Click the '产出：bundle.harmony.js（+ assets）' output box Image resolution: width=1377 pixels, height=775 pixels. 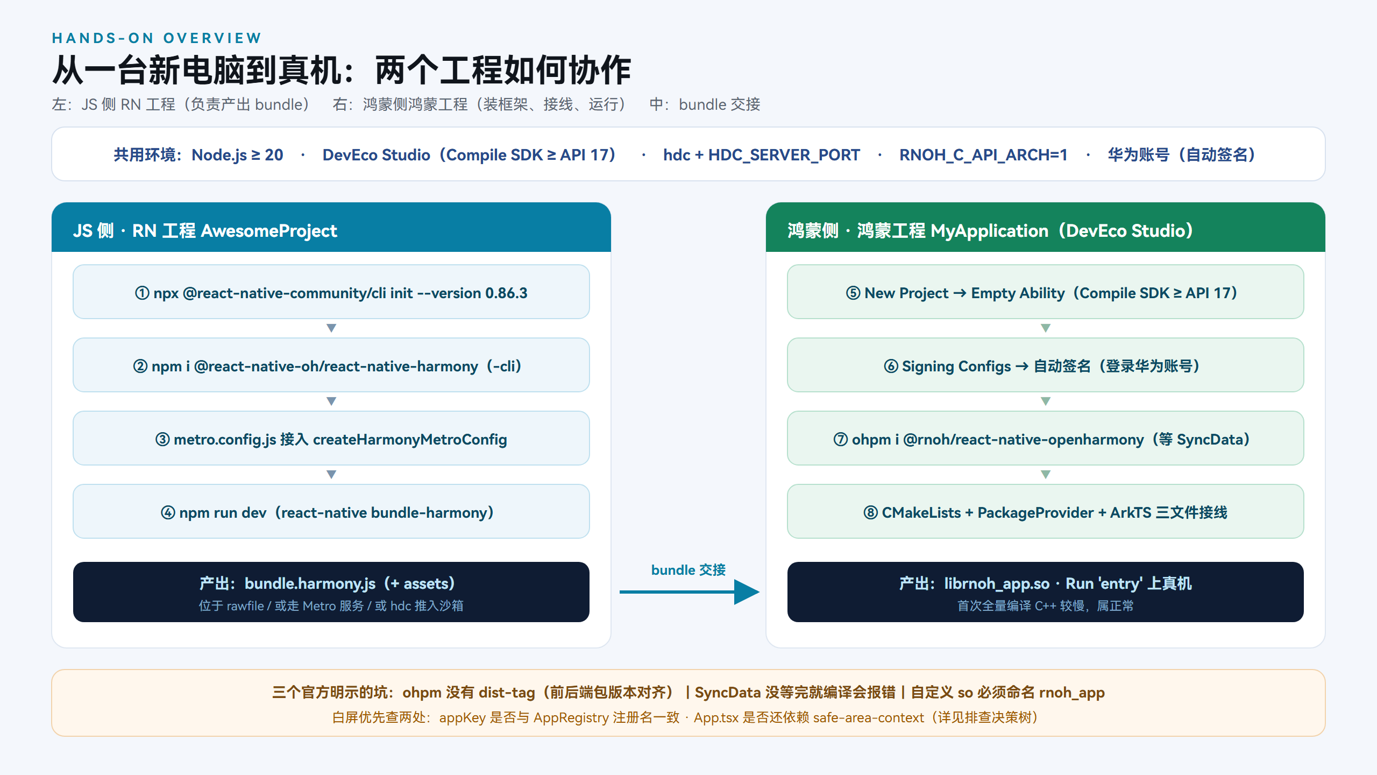(x=331, y=592)
